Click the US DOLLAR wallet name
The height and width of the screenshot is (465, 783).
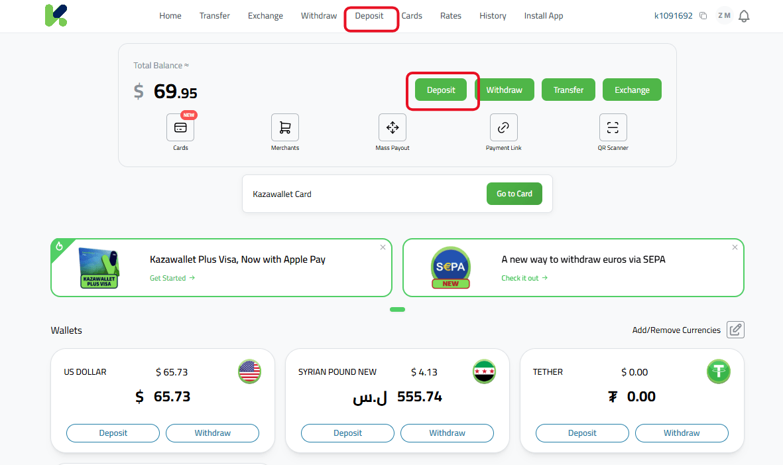(x=85, y=372)
